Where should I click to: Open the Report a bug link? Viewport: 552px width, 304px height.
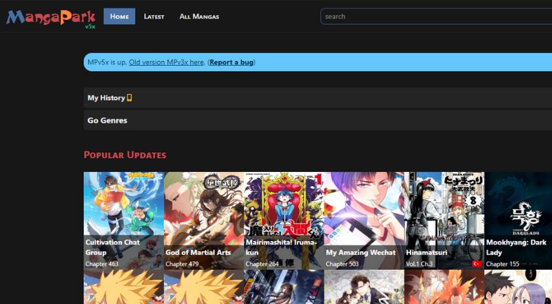click(231, 62)
